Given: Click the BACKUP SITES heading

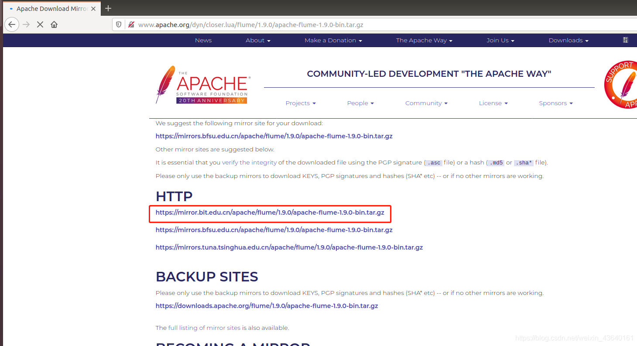Looking at the screenshot, I should point(207,277).
